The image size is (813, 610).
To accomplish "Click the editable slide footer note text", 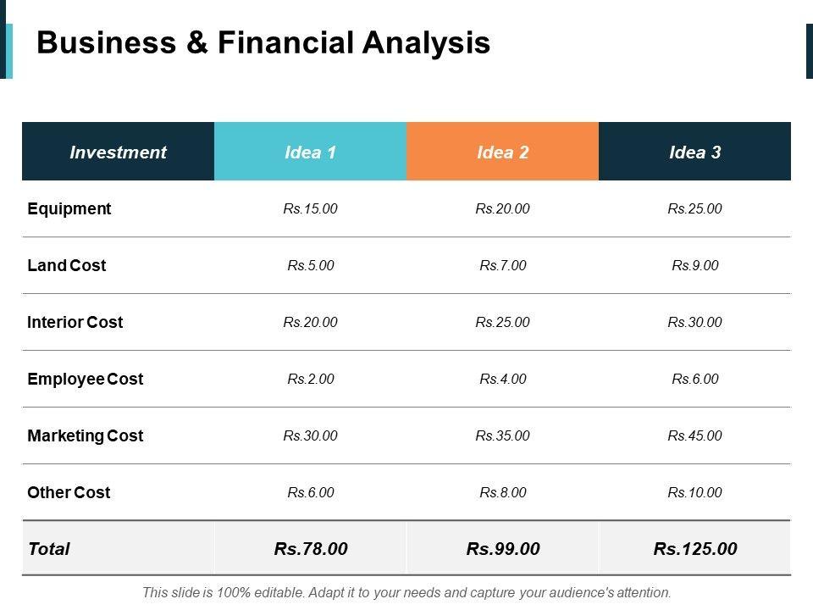I will [406, 593].
